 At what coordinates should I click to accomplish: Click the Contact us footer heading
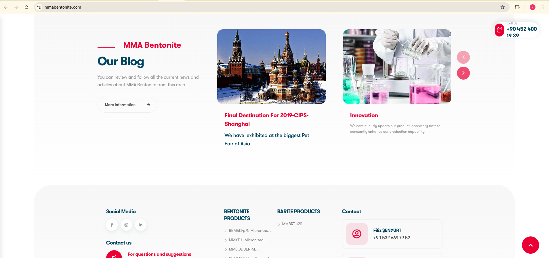pos(119,243)
